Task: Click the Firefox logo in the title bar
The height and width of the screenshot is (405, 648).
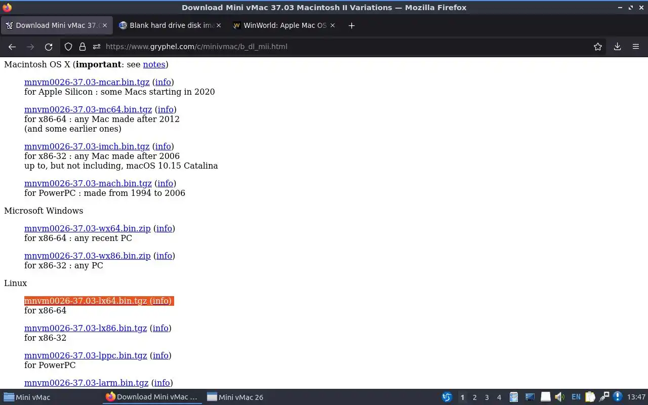Action: [7, 7]
